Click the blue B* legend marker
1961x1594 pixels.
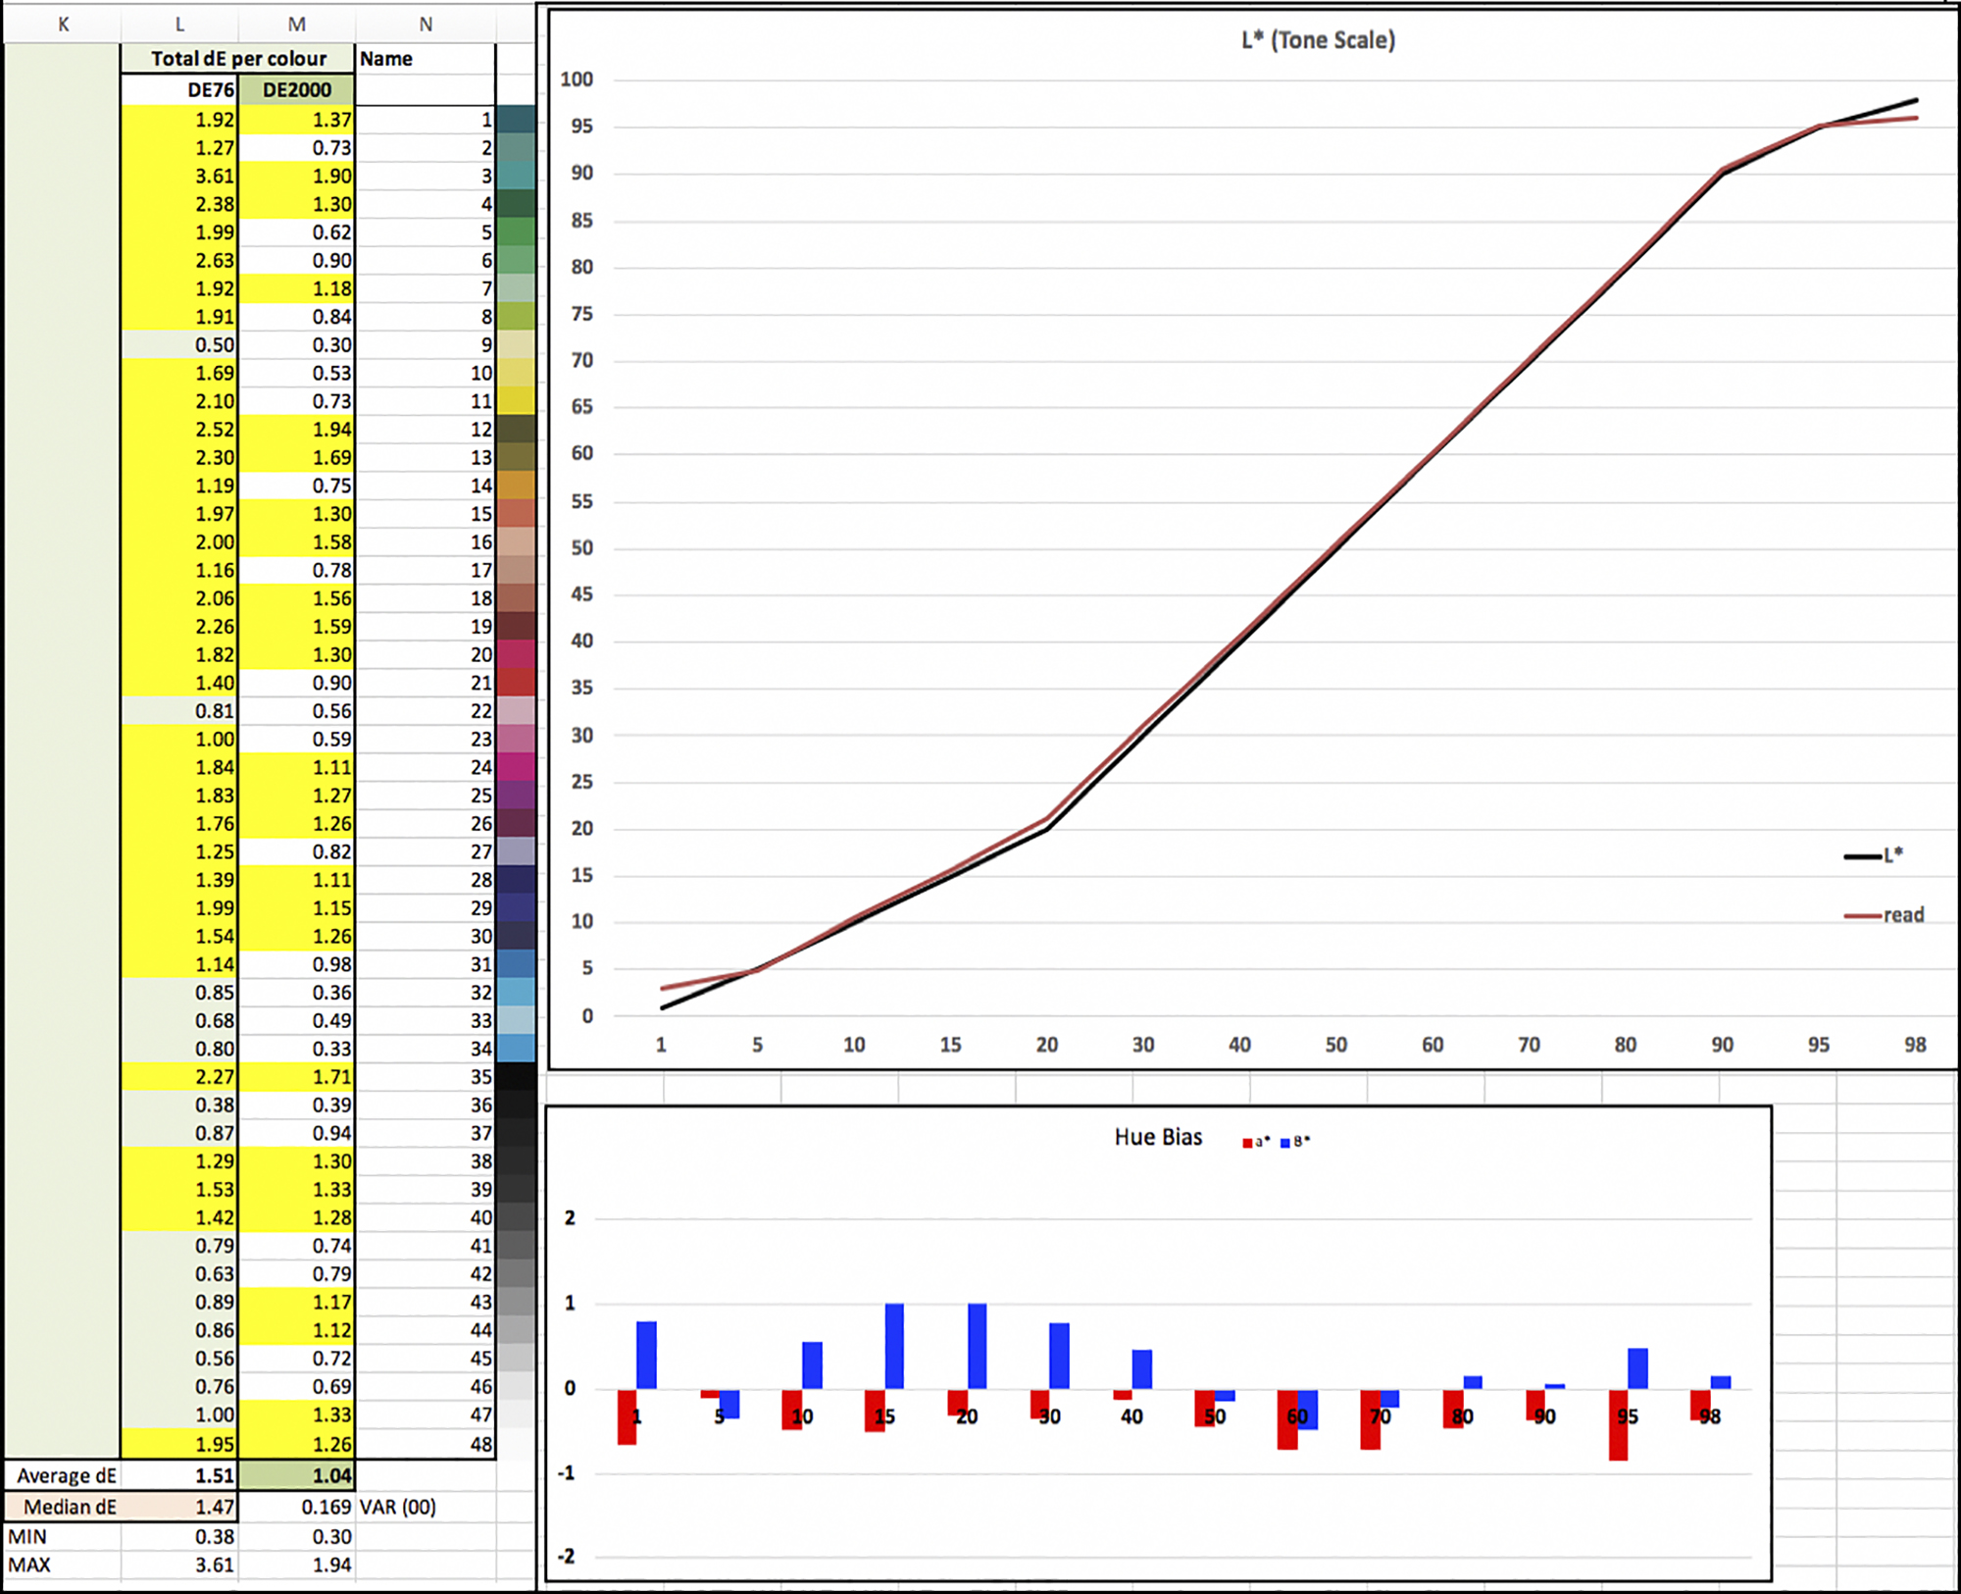tap(1285, 1143)
